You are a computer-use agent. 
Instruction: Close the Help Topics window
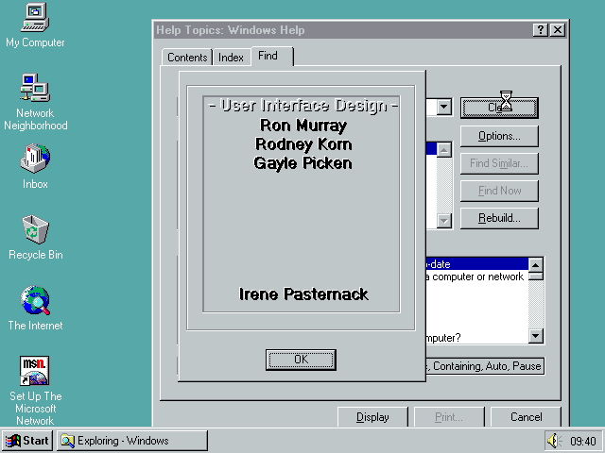coord(558,30)
